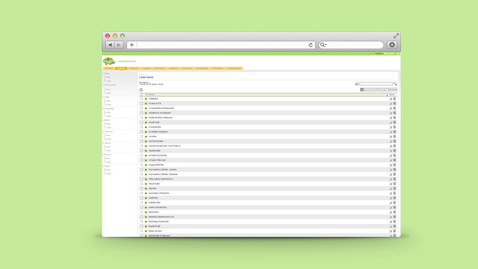Check the box for Ao Distinto Cavalheiro

(x=142, y=132)
